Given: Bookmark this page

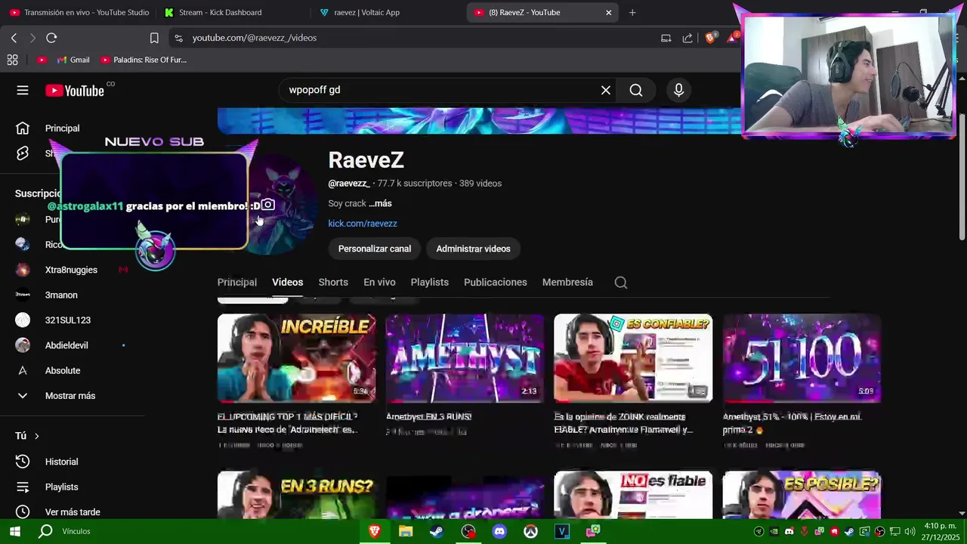Looking at the screenshot, I should 154,38.
